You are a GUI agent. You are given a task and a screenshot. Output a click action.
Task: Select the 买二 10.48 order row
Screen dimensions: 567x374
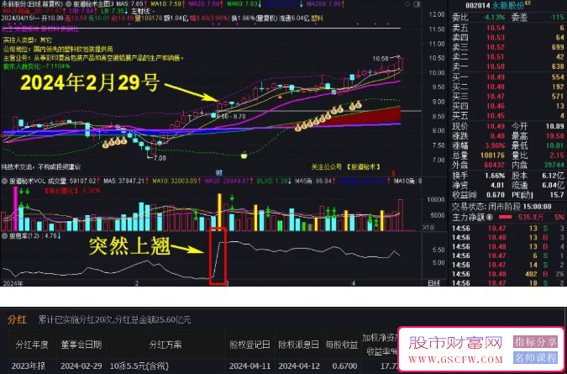[x=507, y=87]
